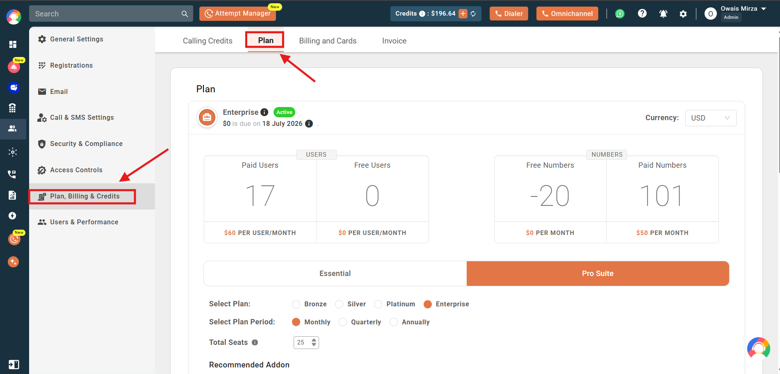Open the header settings gear icon

click(683, 14)
